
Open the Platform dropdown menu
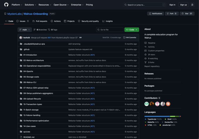(17, 5)
